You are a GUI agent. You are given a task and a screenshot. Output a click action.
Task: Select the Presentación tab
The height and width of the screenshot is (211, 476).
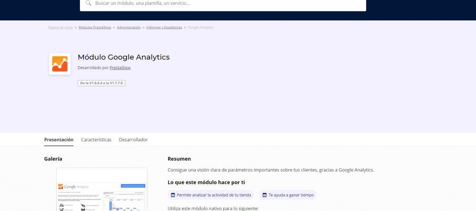[59, 140]
